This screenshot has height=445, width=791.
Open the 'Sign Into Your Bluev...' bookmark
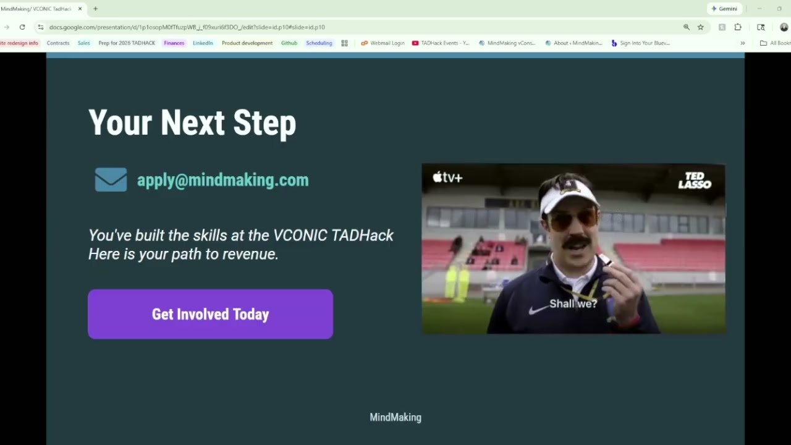[640, 43]
